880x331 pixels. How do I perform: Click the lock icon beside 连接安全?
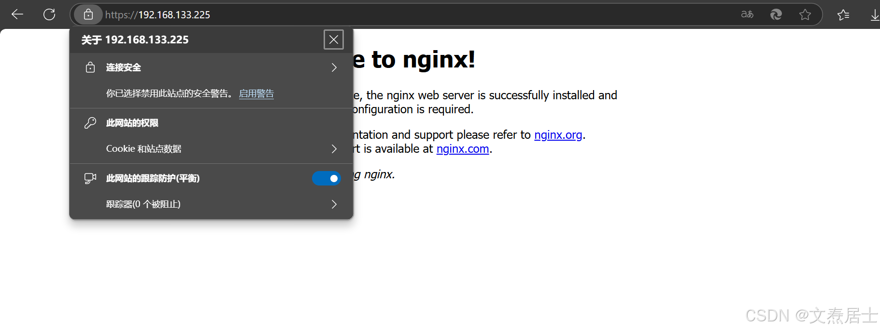click(x=90, y=67)
